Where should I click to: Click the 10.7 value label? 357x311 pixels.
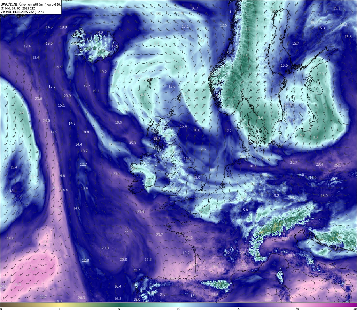click(284, 252)
